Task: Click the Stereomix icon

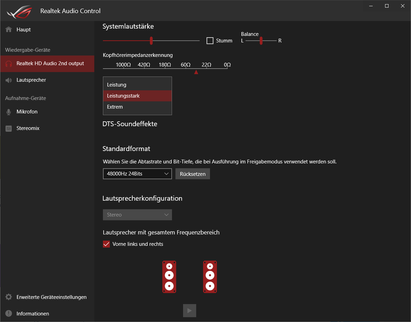Action: click(9, 129)
